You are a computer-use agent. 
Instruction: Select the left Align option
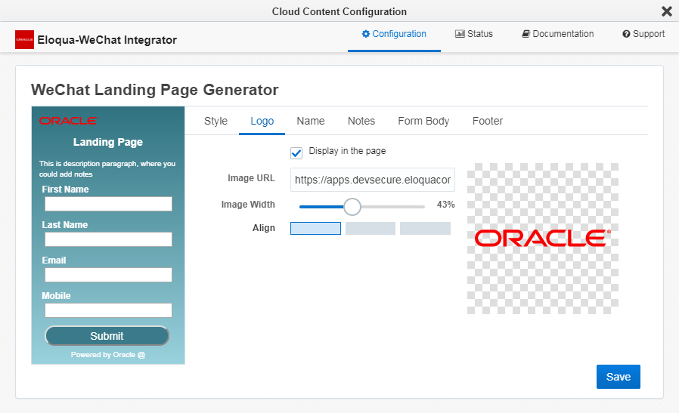pos(316,228)
